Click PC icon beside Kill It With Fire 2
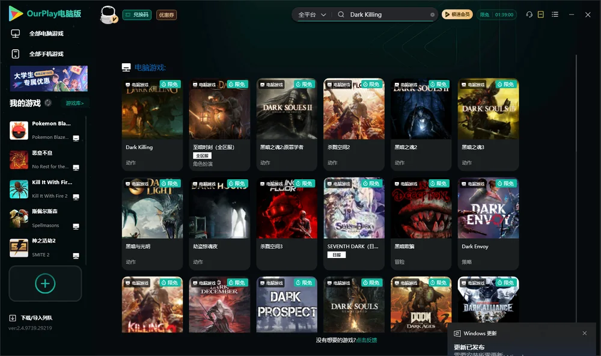 pyautogui.click(x=76, y=197)
